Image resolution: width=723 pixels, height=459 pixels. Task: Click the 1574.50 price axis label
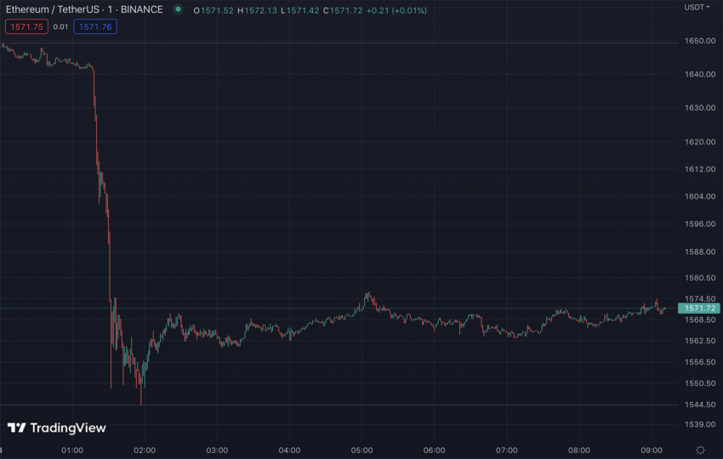(x=700, y=299)
